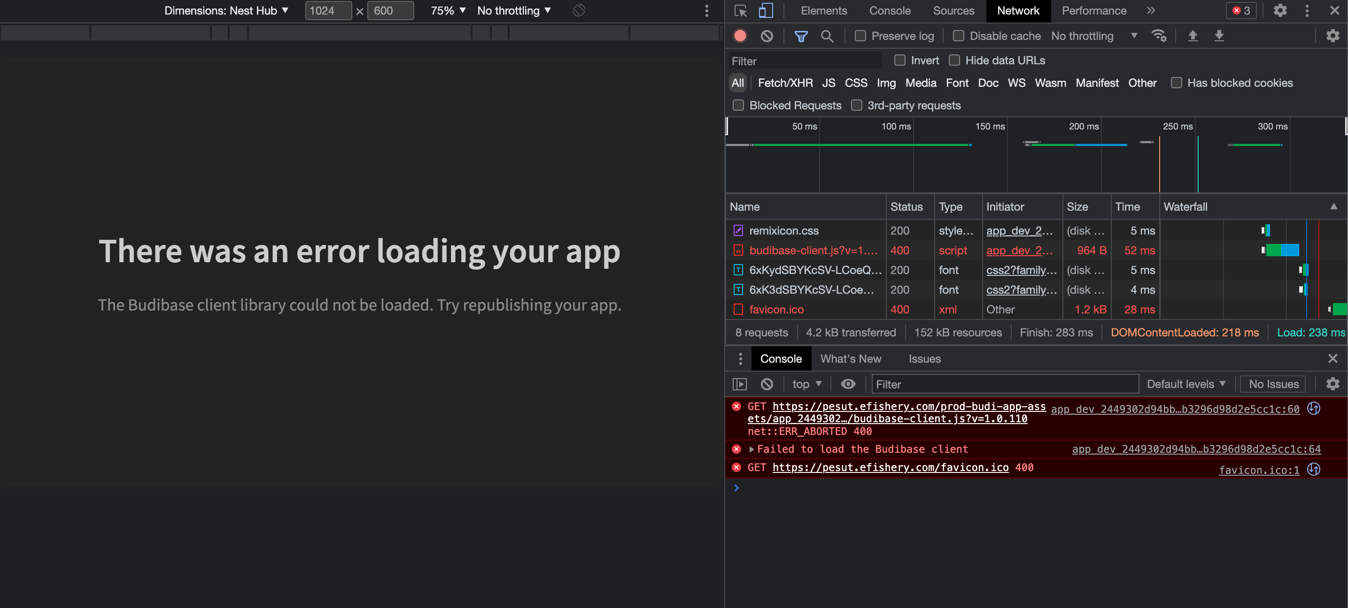Open network search magnifier icon
1348x608 pixels.
(827, 36)
